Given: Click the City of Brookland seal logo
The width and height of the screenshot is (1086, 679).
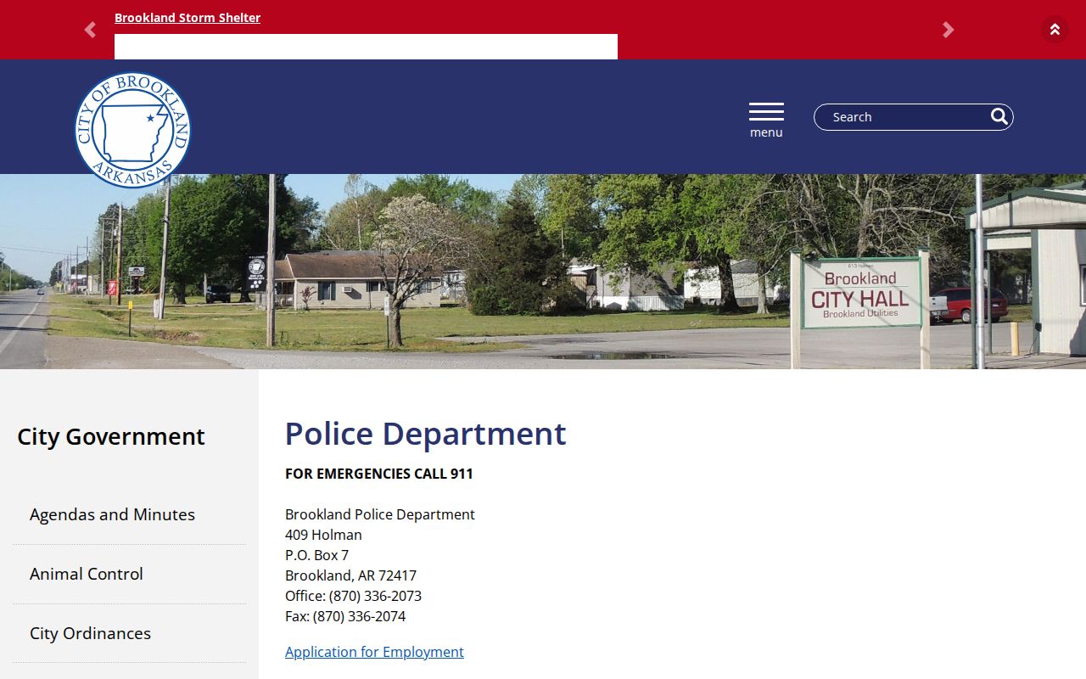Looking at the screenshot, I should pos(132,130).
